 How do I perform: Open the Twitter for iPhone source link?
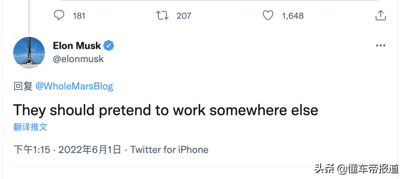pos(169,150)
